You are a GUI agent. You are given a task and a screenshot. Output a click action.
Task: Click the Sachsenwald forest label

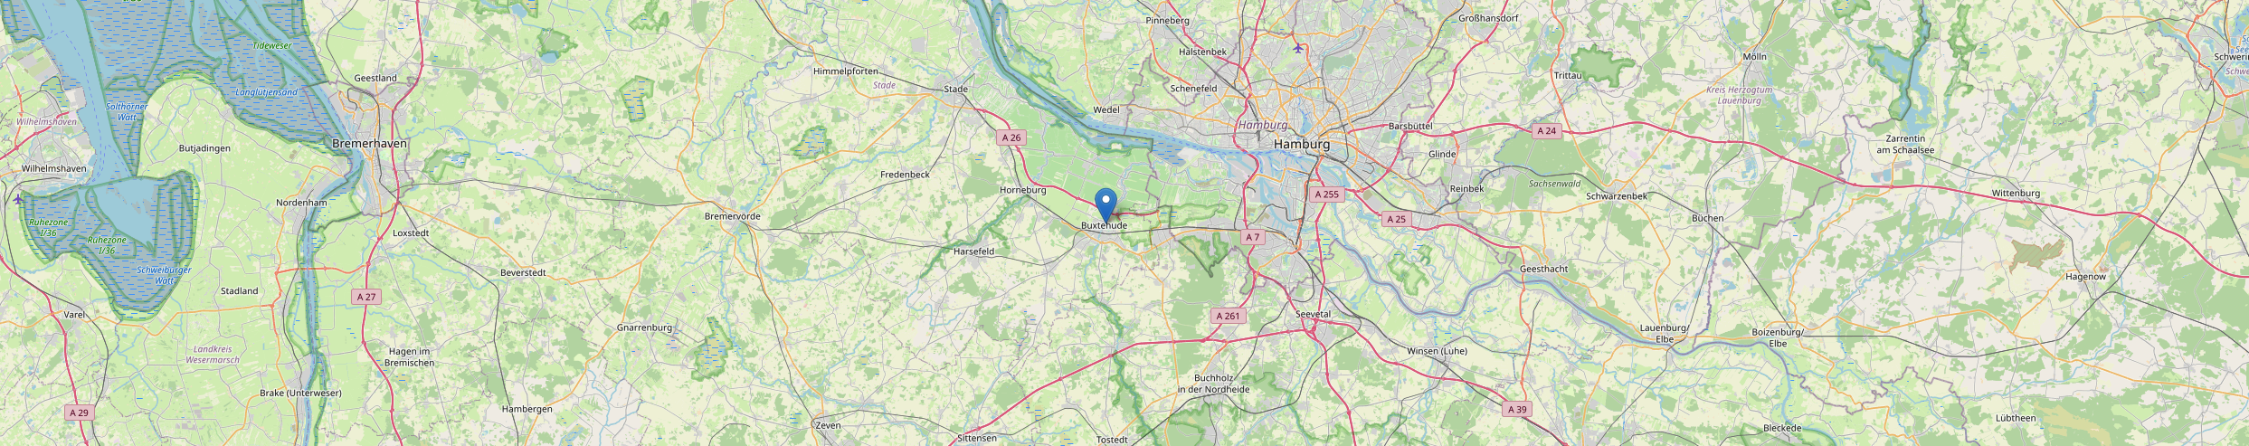1554,184
